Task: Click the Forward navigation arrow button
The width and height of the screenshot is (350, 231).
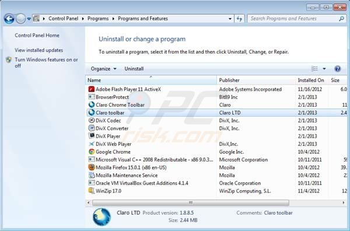Action: (x=20, y=19)
